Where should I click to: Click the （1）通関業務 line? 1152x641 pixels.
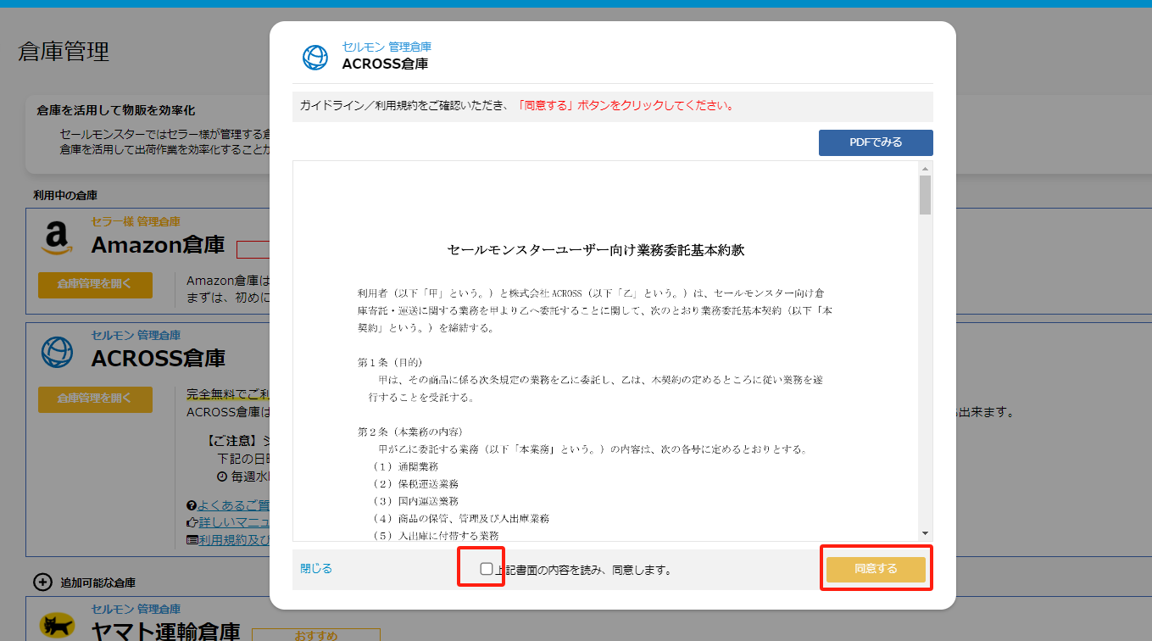point(405,466)
